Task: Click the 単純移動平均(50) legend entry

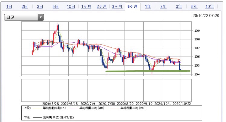Action: click(x=133, y=108)
